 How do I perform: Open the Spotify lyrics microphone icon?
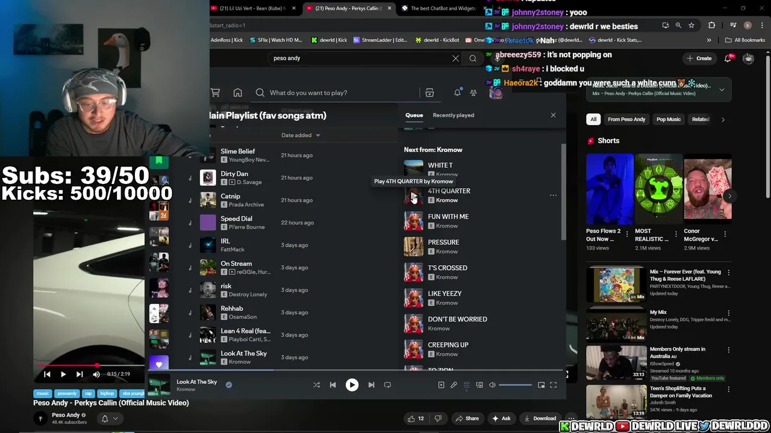[454, 385]
